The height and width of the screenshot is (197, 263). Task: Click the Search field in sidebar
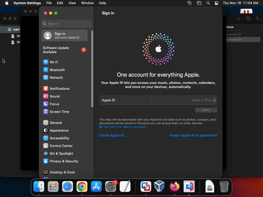pos(67,24)
